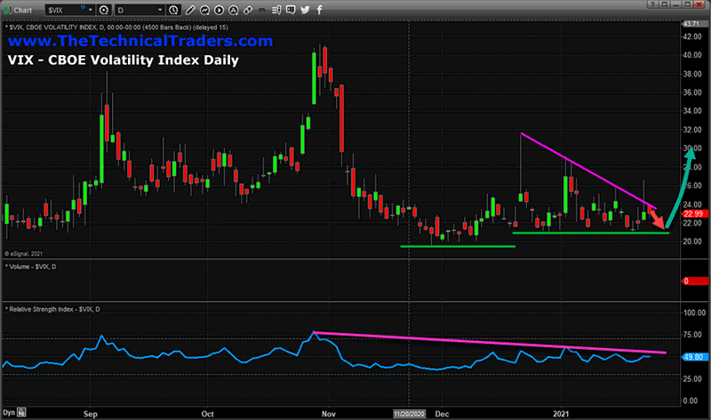Screen dimensions: 711x420
Task: Share chart via the Facebook icon
Action: [320, 10]
